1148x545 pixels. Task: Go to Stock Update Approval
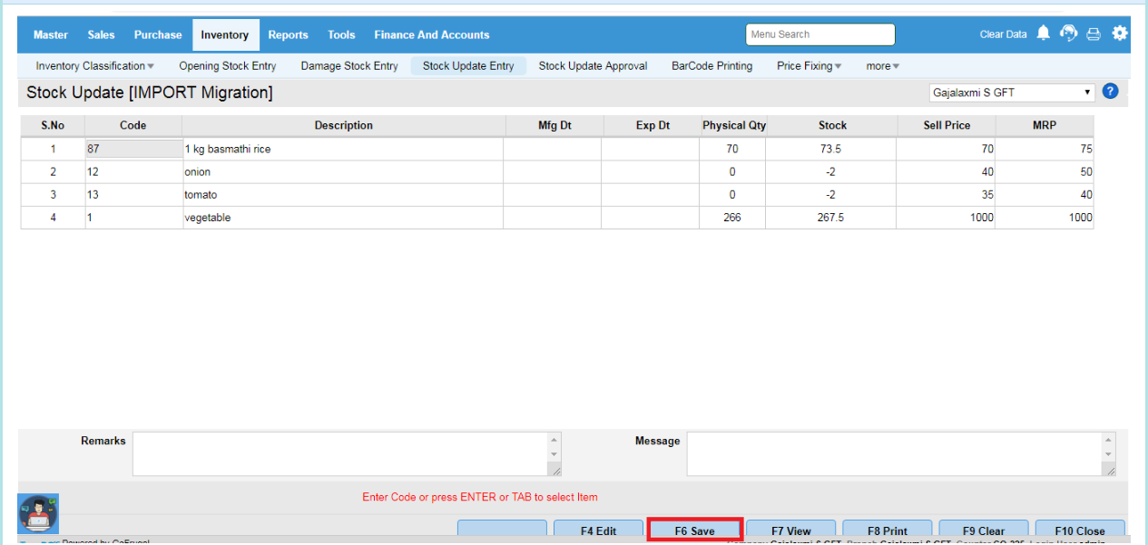593,66
